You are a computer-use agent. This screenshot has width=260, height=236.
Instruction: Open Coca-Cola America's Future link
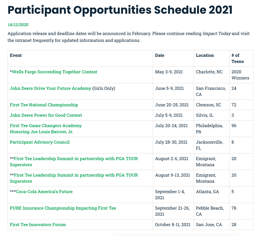click(44, 192)
